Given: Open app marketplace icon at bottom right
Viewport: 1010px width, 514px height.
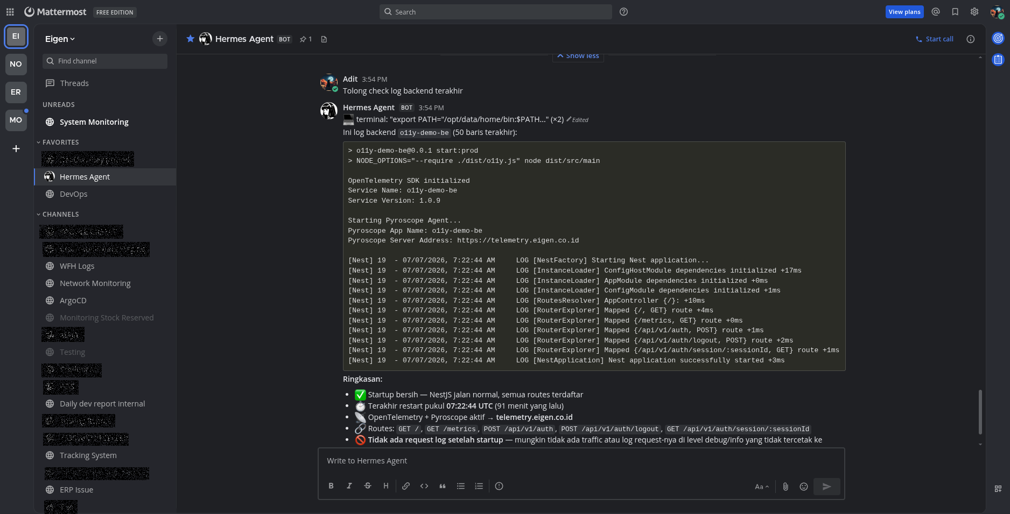Looking at the screenshot, I should click(x=998, y=489).
